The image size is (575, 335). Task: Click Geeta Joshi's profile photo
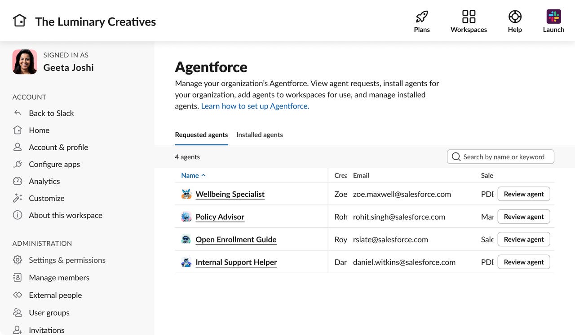click(x=24, y=61)
